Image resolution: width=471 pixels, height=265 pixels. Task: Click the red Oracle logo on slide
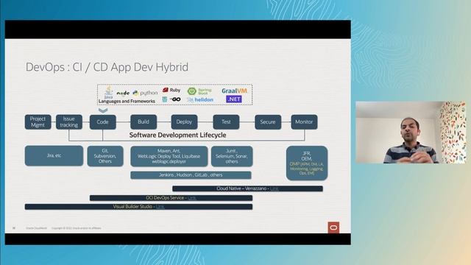coord(333,227)
